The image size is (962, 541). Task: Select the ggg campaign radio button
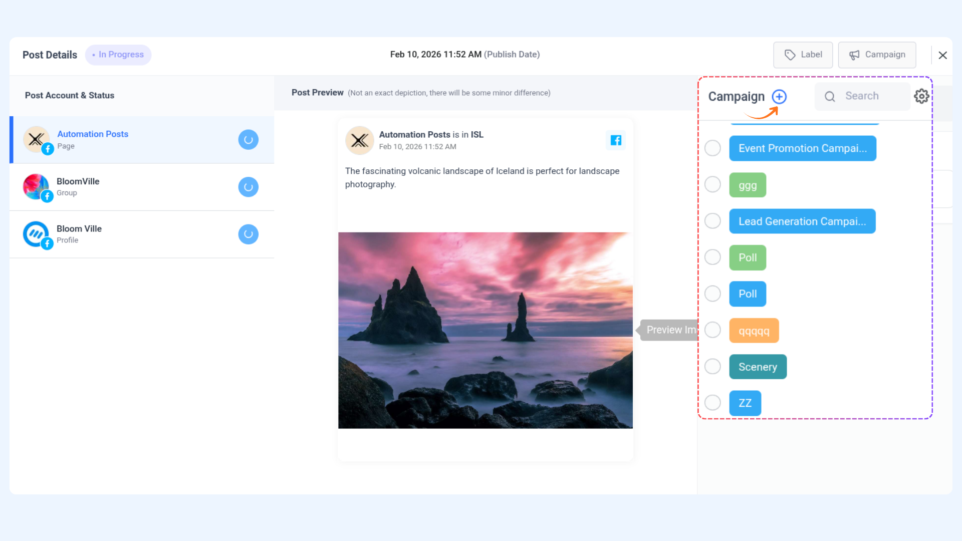click(712, 184)
